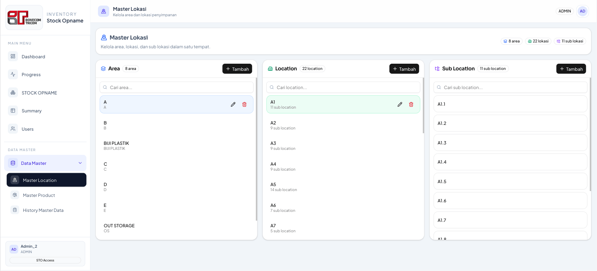The image size is (597, 271).
Task: Select sub location A1.1
Action: coord(510,104)
